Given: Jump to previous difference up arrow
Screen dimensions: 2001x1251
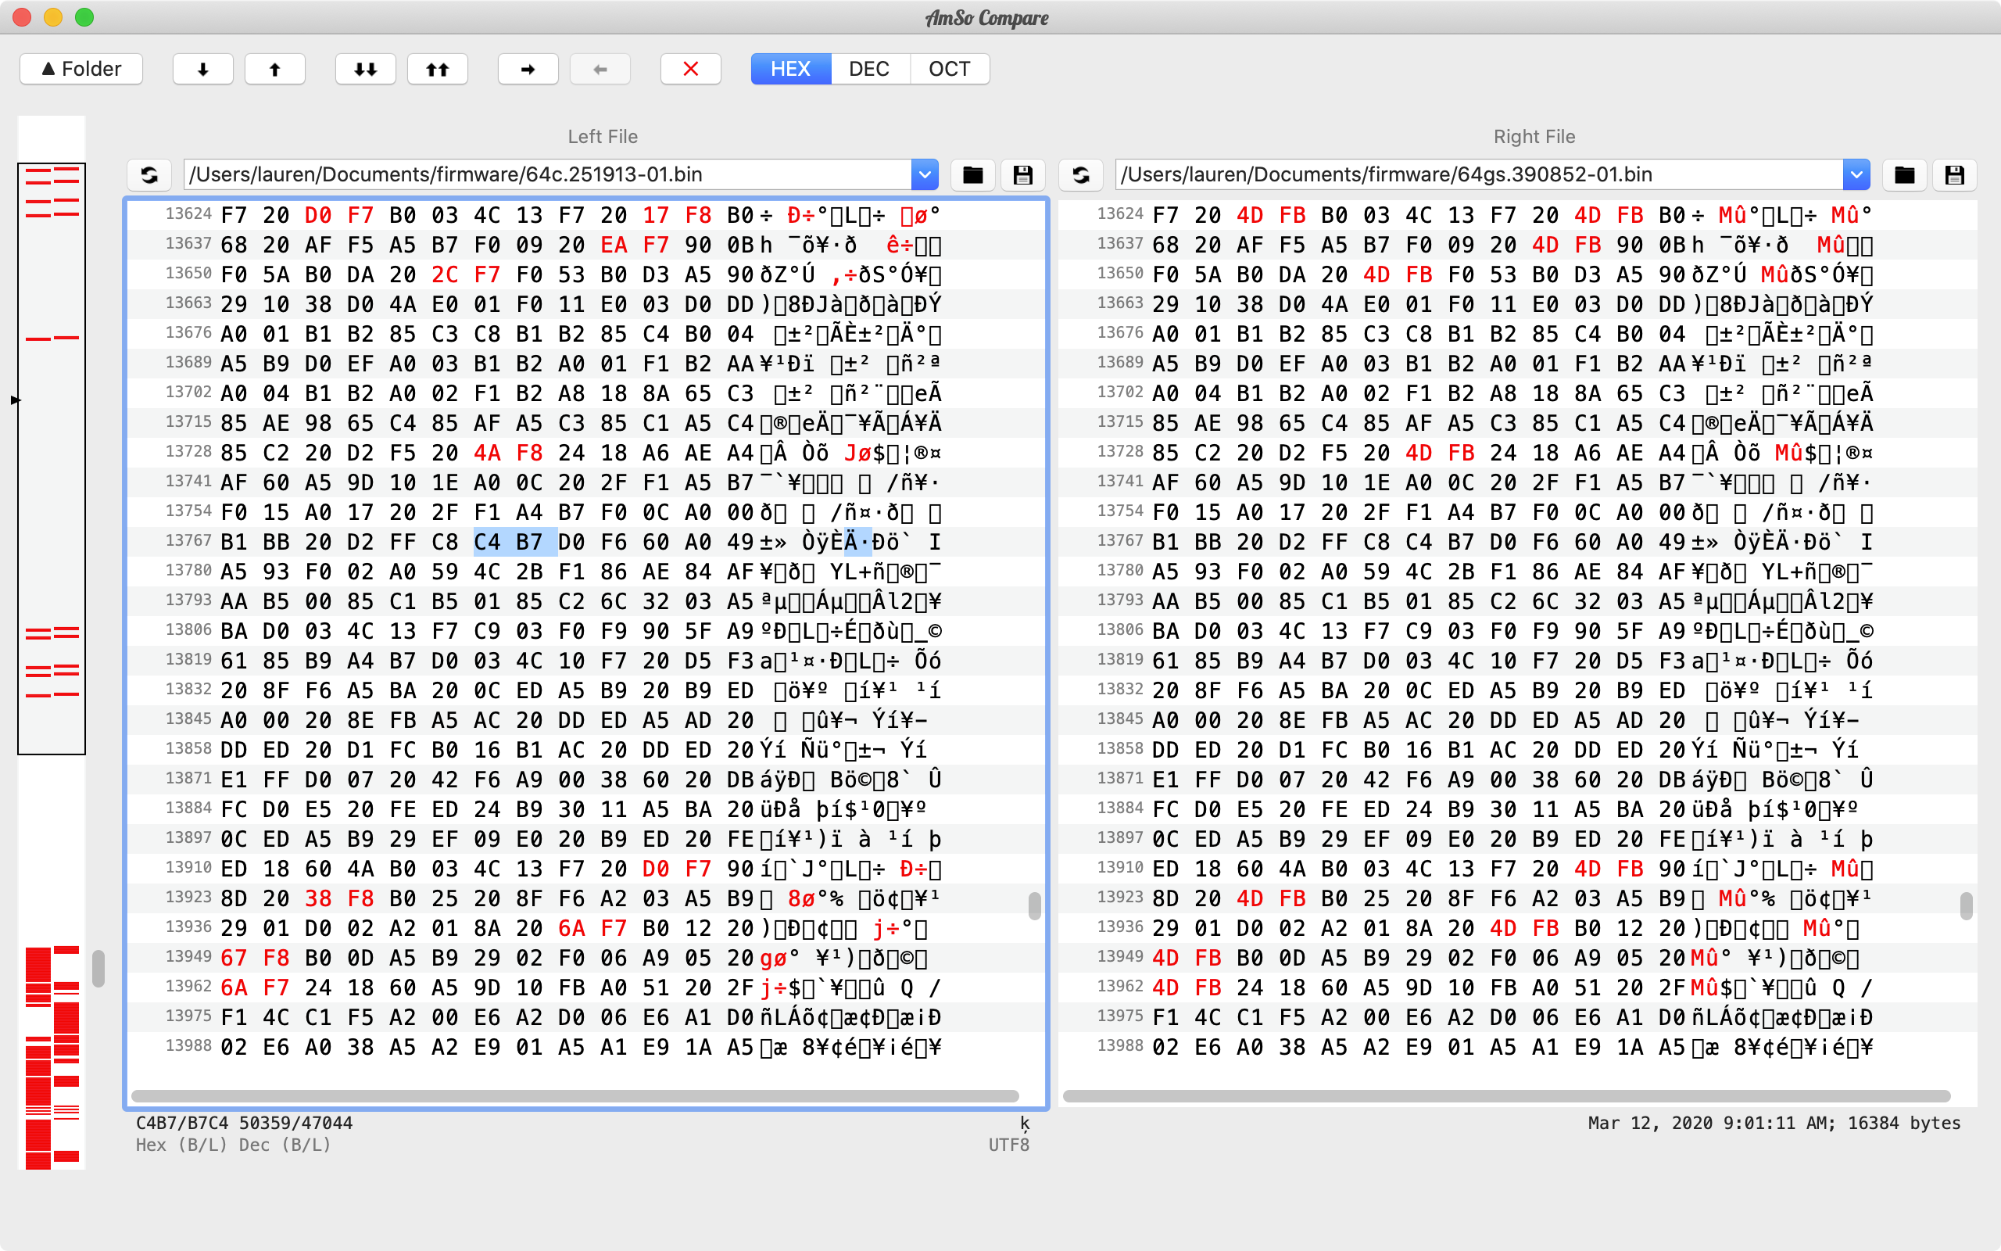Looking at the screenshot, I should coord(274,69).
